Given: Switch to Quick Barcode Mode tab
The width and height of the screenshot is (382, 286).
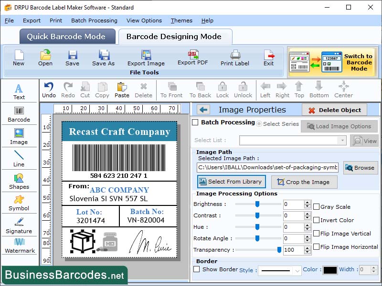Looking at the screenshot, I should pos(67,36).
